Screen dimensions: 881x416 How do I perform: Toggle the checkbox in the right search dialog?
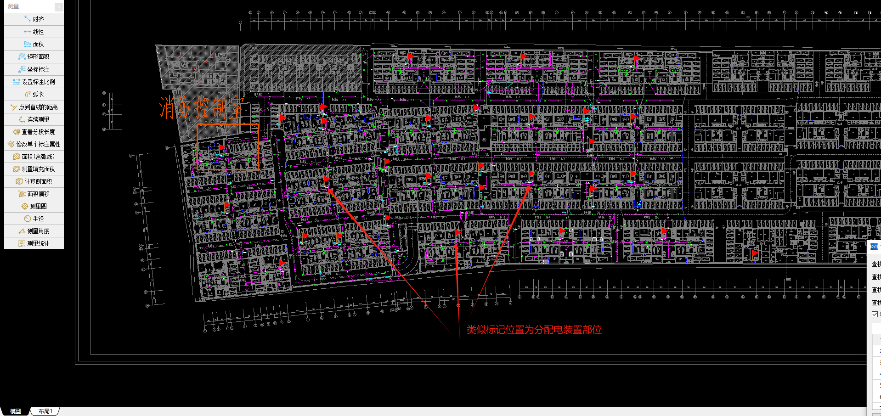click(x=875, y=314)
